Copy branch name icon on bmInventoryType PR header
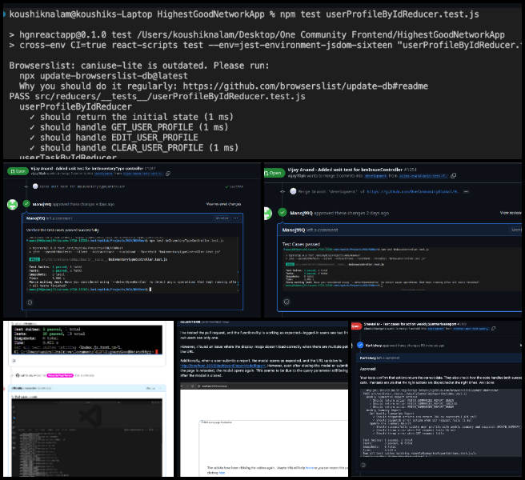Image resolution: width=525 pixels, height=480 pixels. (x=168, y=174)
